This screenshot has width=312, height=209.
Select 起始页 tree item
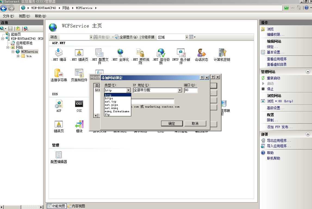pyautogui.click(x=16, y=34)
